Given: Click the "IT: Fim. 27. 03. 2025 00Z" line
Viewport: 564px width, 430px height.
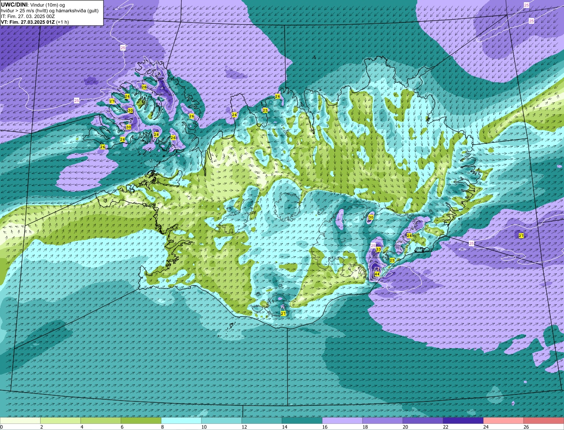Looking at the screenshot, I should (x=28, y=16).
